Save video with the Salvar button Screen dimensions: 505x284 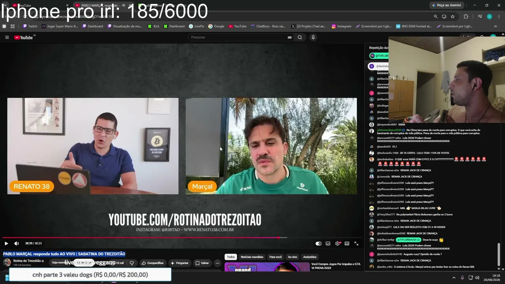tap(202, 263)
